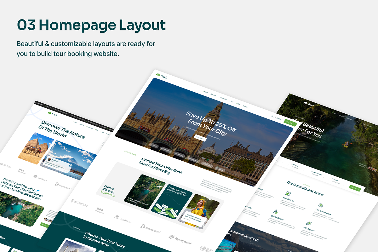Screen dimensions: 378x252
Task: Select the Honeymoon category chip
Action: [192, 159]
